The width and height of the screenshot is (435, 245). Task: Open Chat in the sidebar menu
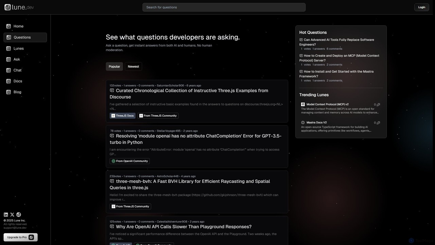click(x=25, y=70)
